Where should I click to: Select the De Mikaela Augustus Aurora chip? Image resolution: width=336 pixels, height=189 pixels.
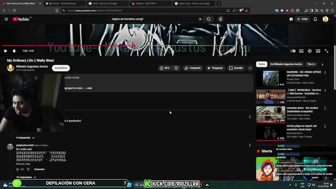coord(286,64)
